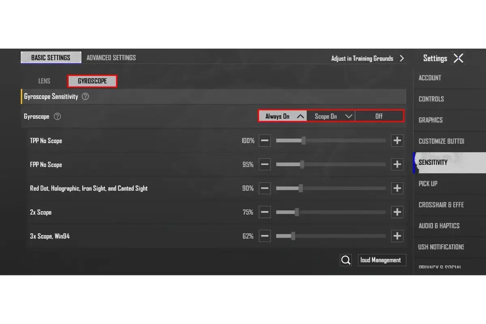Switch to the Advanced Settings tab
The height and width of the screenshot is (324, 486).
[x=111, y=58]
